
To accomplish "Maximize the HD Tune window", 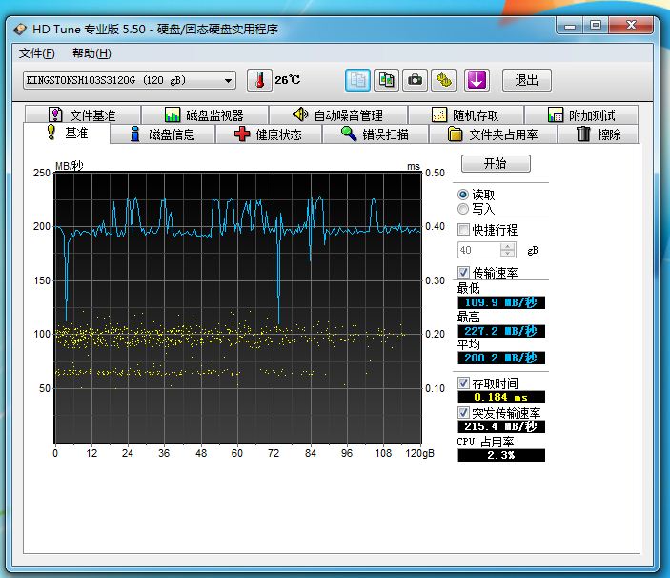I will (596, 25).
